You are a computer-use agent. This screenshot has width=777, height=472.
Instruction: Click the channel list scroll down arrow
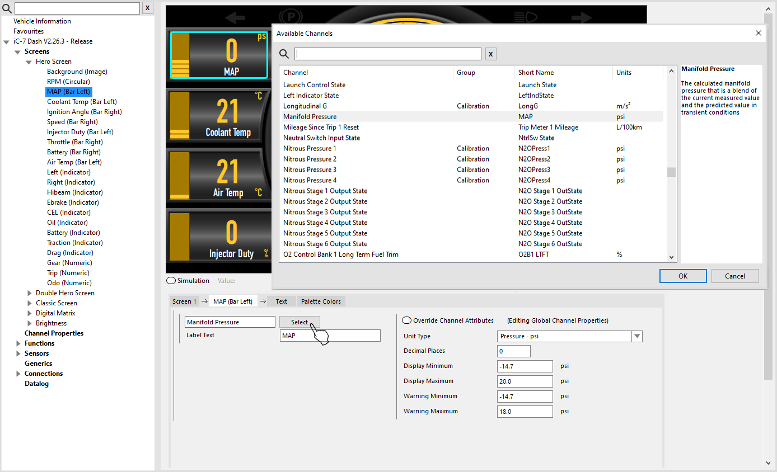[x=672, y=257]
